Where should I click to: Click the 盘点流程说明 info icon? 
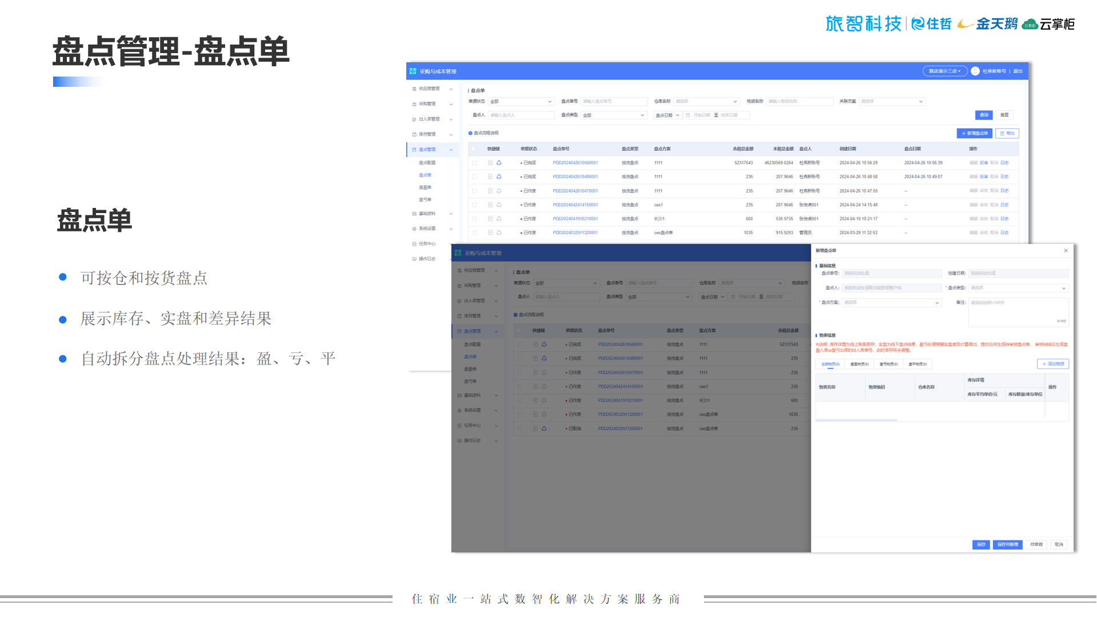coord(470,133)
